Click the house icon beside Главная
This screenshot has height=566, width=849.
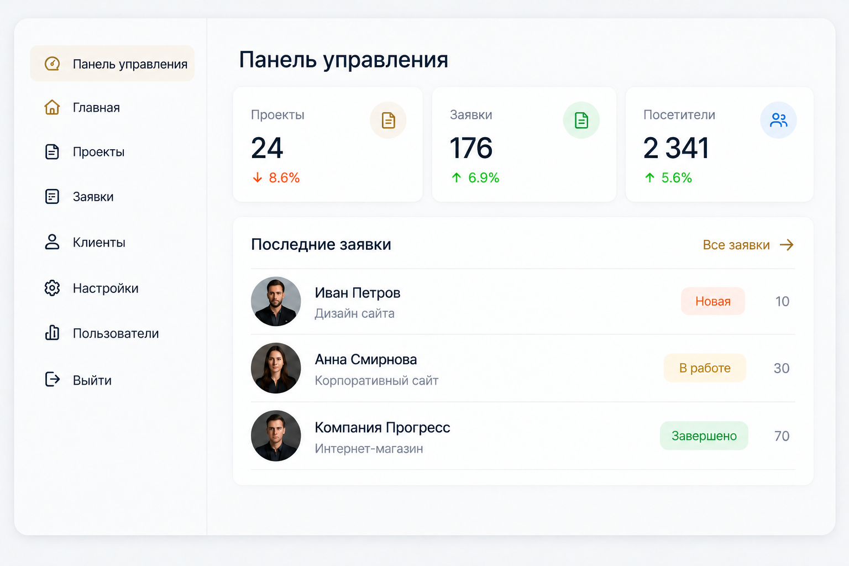pyautogui.click(x=52, y=107)
